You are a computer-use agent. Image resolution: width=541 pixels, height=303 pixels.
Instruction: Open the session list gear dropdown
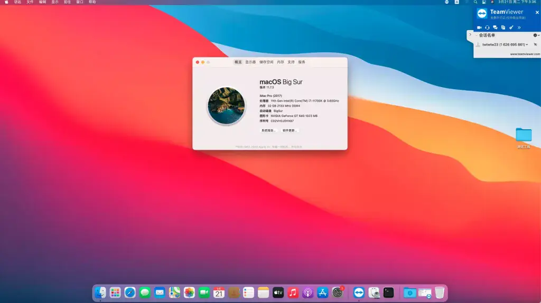[536, 35]
